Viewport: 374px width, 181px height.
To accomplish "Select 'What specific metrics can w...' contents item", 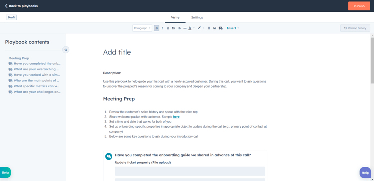I will [x=34, y=86].
